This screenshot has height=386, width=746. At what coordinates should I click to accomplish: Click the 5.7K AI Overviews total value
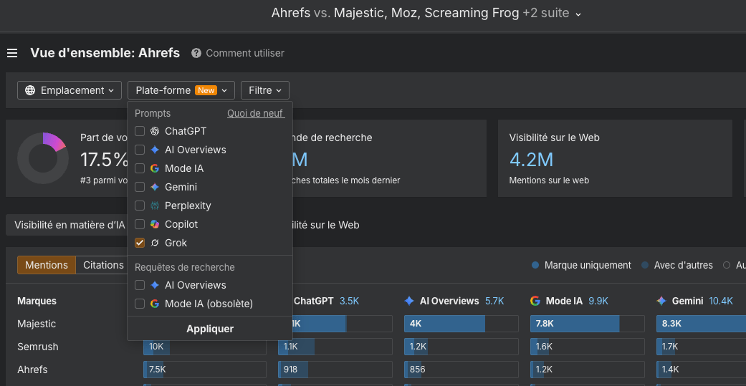pos(494,301)
